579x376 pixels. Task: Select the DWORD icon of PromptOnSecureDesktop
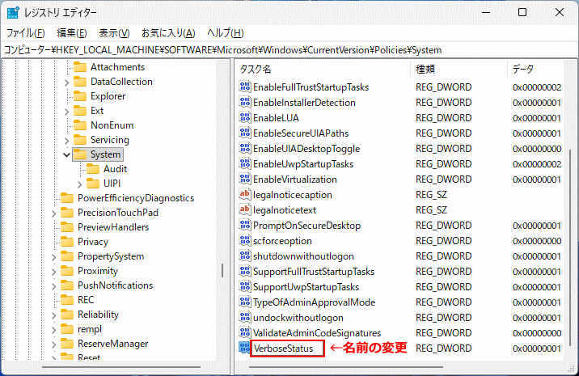244,225
